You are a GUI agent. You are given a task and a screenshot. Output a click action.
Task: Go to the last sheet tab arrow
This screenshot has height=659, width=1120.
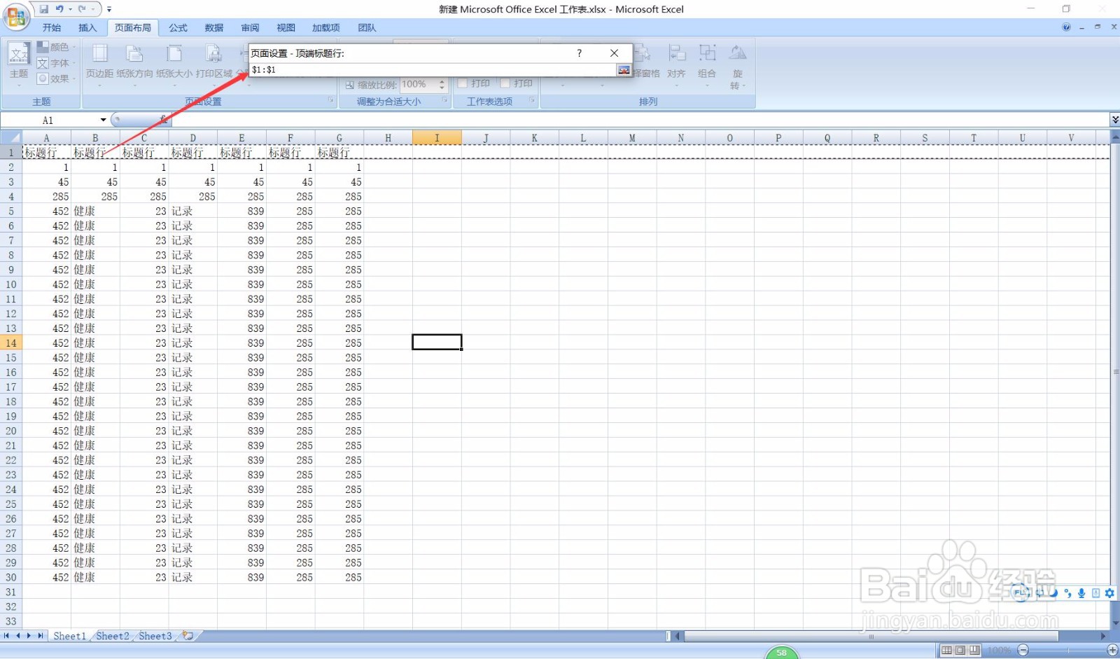(x=41, y=636)
